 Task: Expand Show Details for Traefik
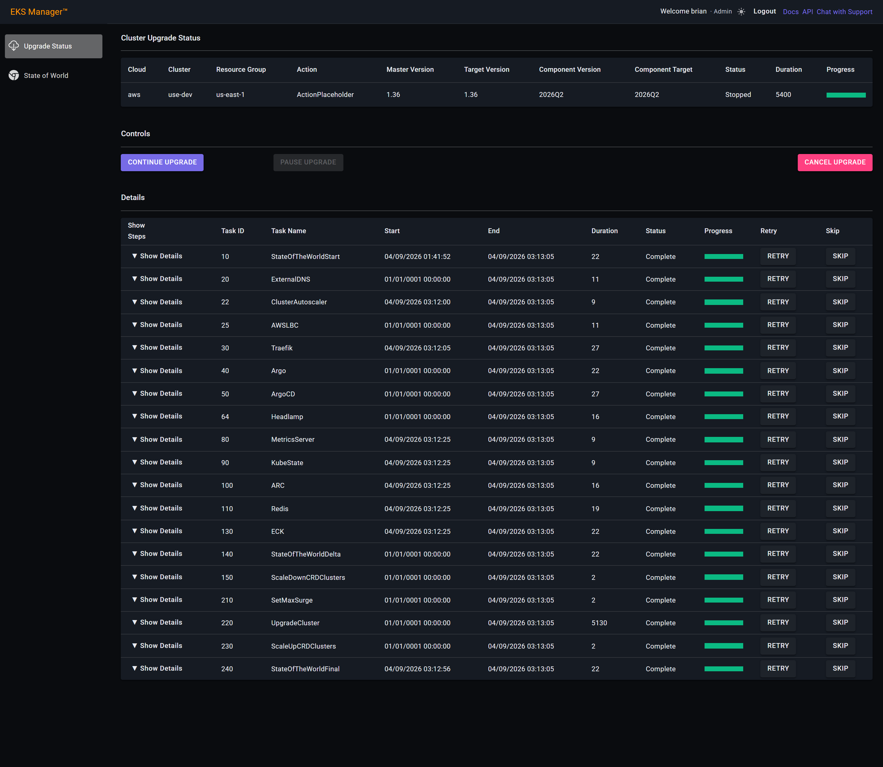pos(157,348)
